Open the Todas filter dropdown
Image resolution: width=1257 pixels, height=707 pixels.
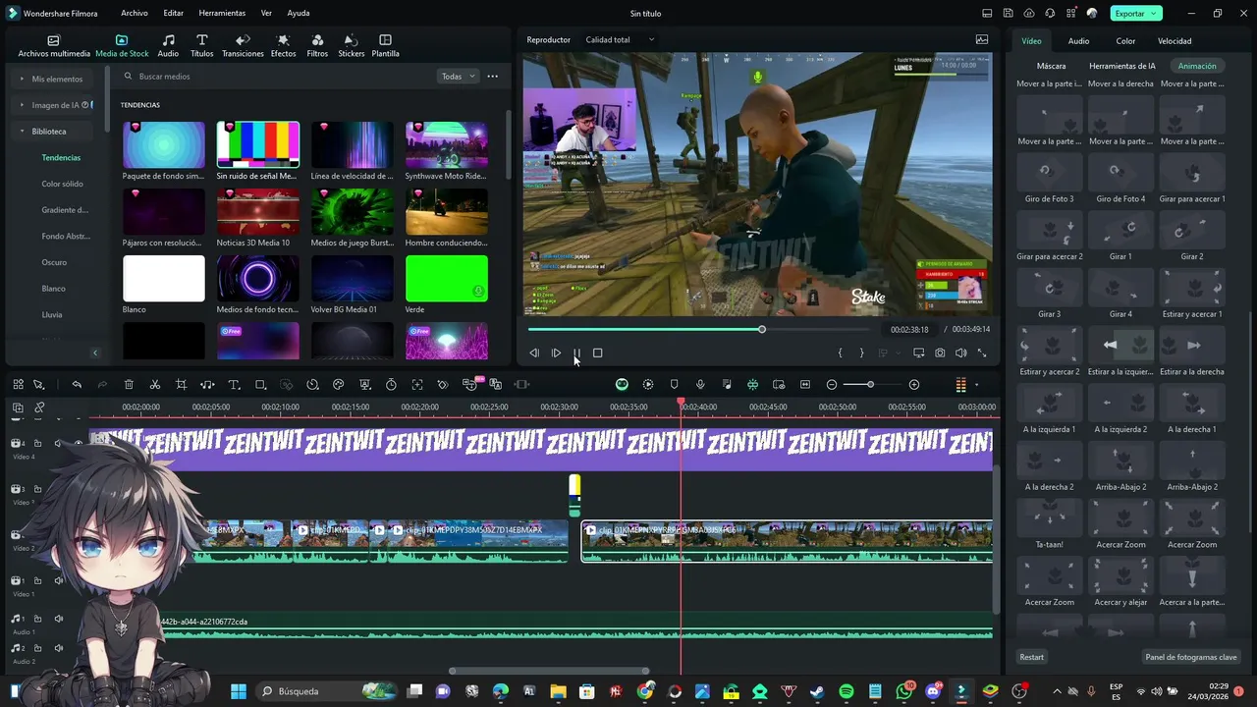tap(458, 77)
